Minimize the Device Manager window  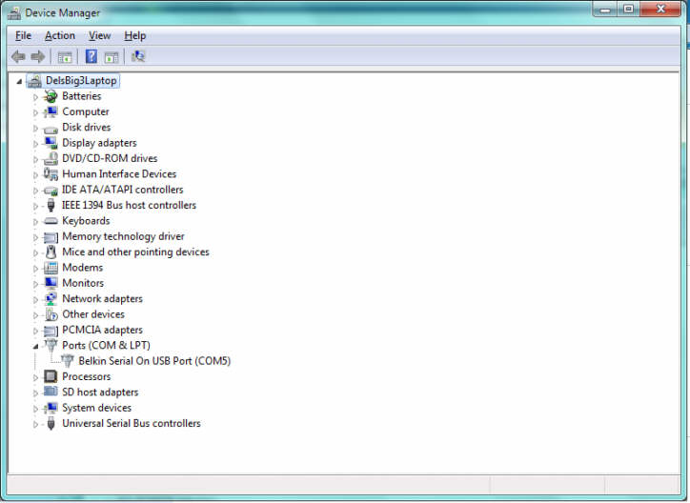(605, 10)
